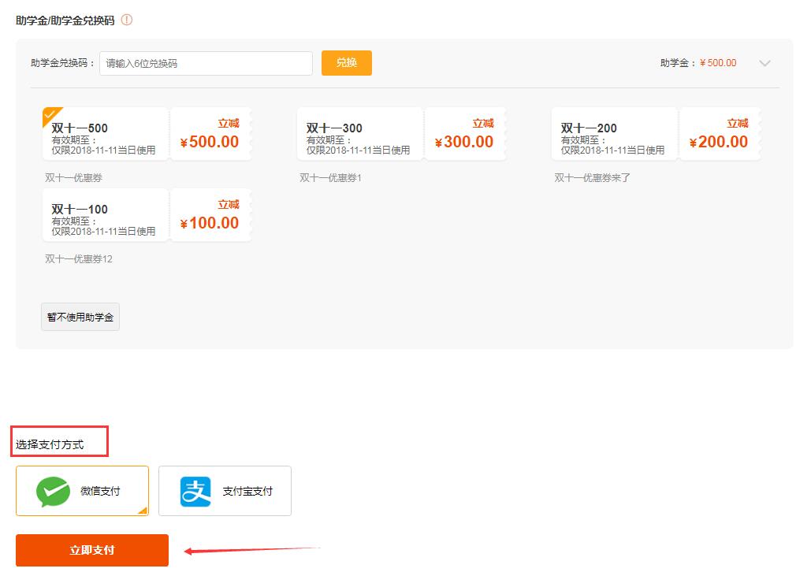This screenshot has width=811, height=587.
Task: Select the 双十一100 coupon
Action: pos(104,214)
